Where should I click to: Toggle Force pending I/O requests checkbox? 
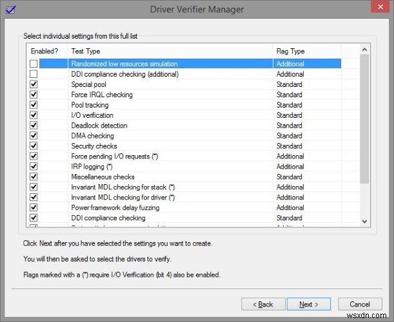click(34, 156)
